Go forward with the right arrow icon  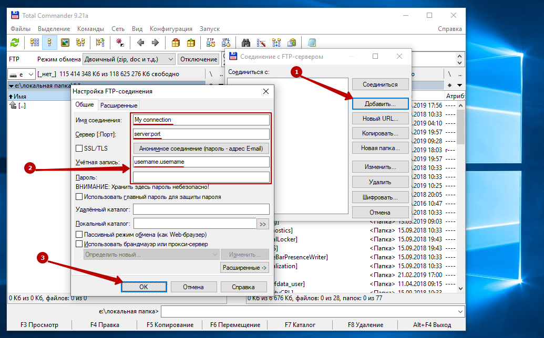pyautogui.click(x=155, y=43)
